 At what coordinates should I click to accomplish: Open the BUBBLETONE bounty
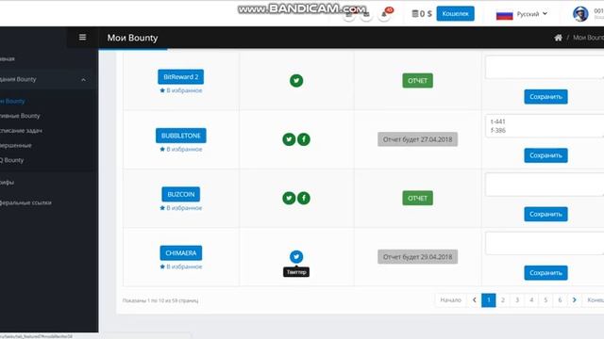click(x=180, y=136)
